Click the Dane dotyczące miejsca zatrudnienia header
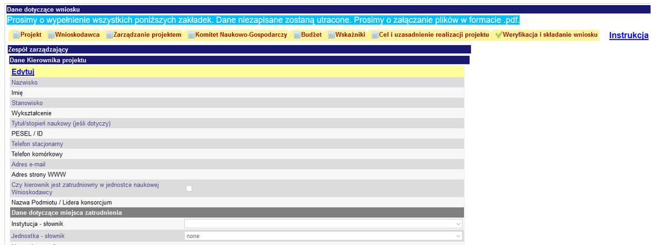This screenshot has width=651, height=245. point(237,213)
